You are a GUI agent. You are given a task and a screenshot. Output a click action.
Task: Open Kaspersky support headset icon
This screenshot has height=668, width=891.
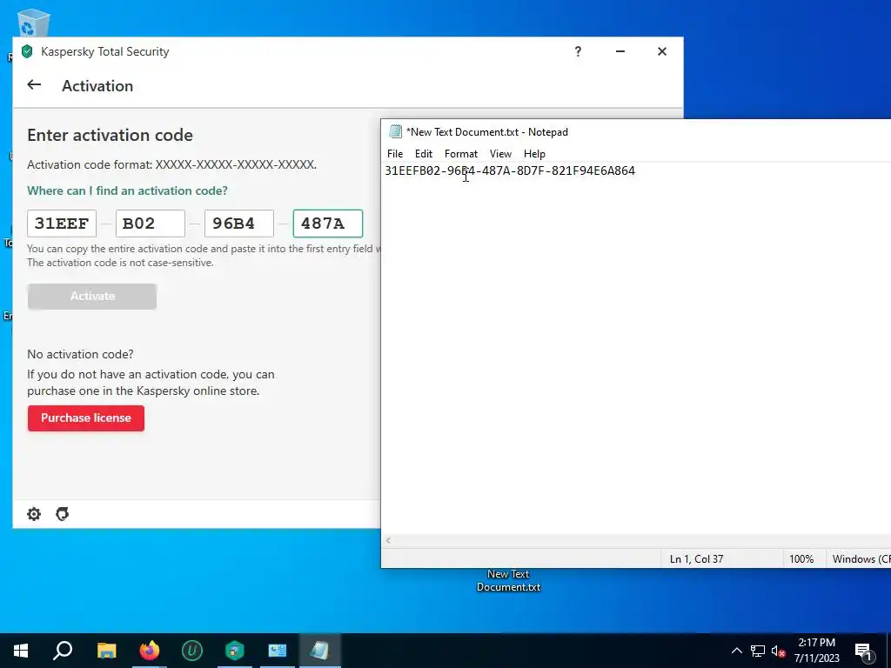(x=62, y=514)
